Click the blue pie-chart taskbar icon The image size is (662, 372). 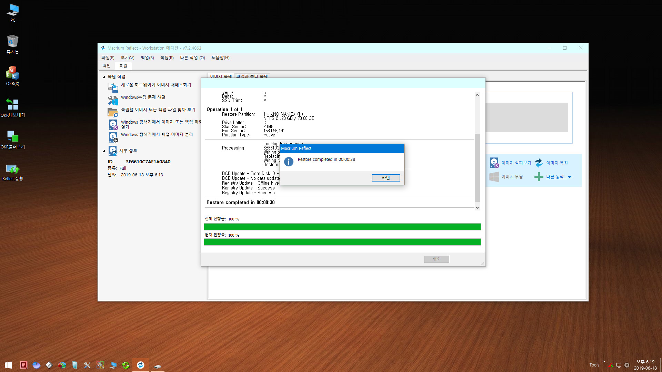coord(36,365)
